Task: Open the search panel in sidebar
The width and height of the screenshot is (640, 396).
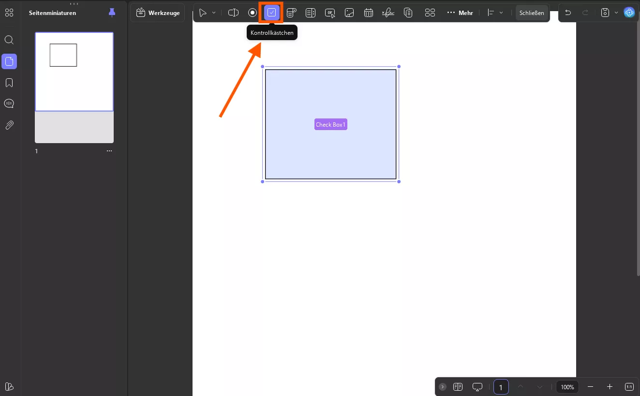Action: (9, 40)
